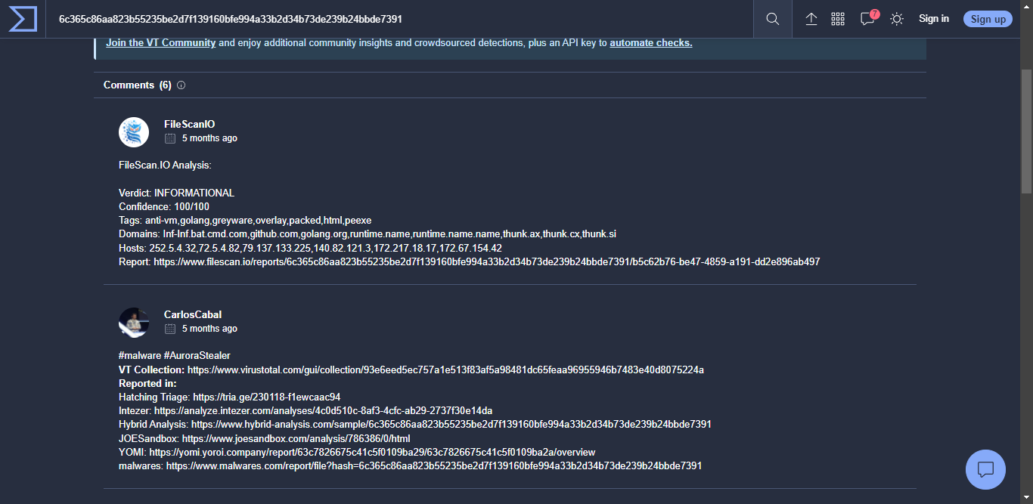Open notifications speech bubble icon
This screenshot has width=1033, height=504.
click(x=868, y=19)
